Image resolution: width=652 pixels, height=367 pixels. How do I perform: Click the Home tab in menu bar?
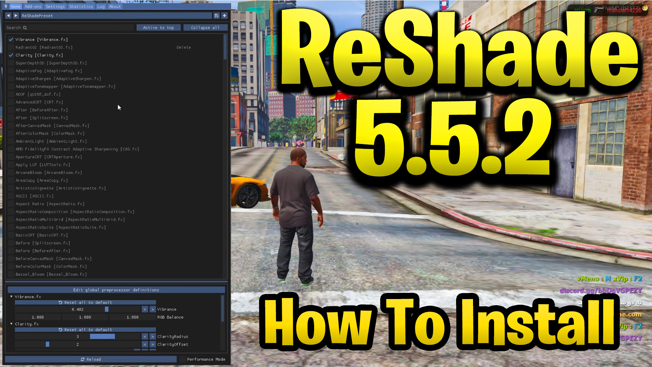pos(16,6)
